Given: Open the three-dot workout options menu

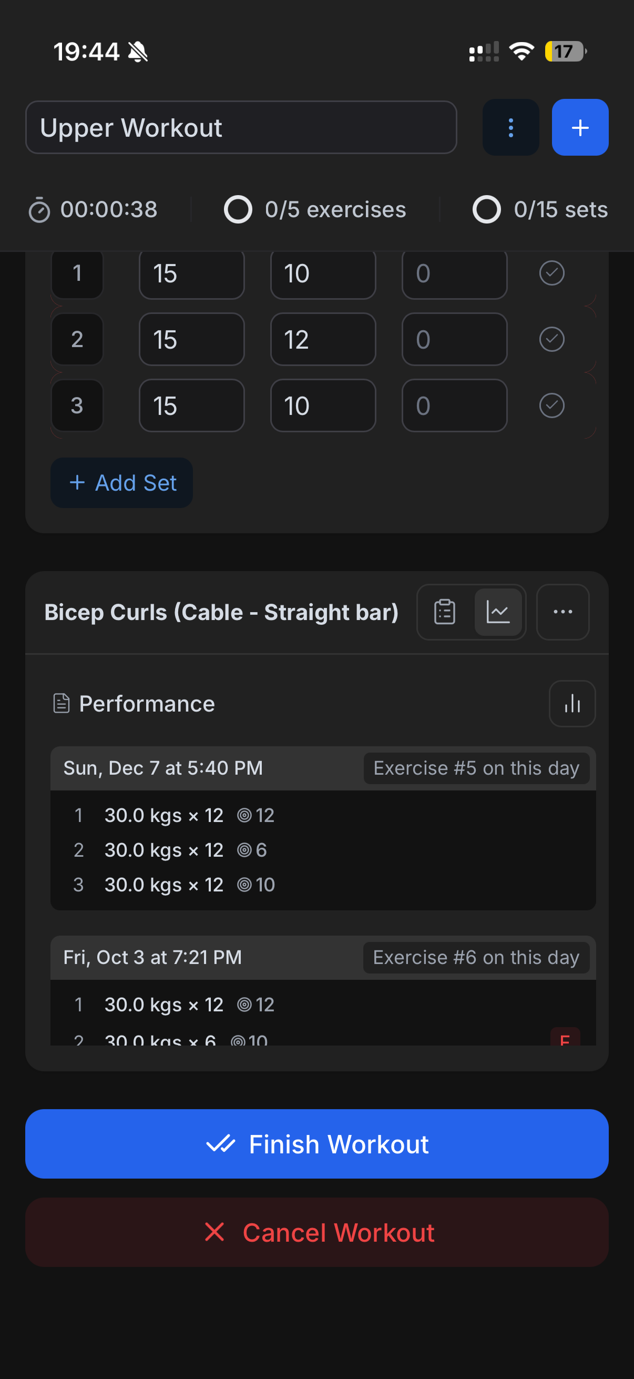Looking at the screenshot, I should pyautogui.click(x=510, y=127).
